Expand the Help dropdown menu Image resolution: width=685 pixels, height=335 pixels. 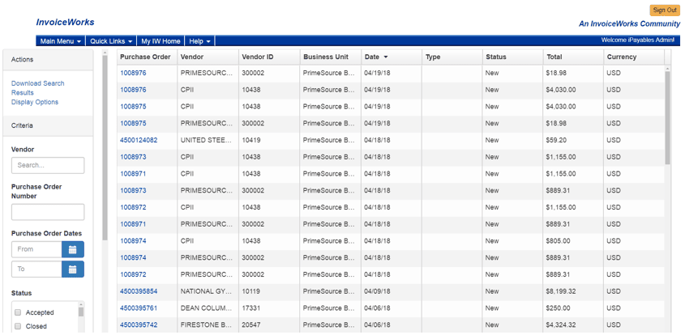tap(200, 41)
